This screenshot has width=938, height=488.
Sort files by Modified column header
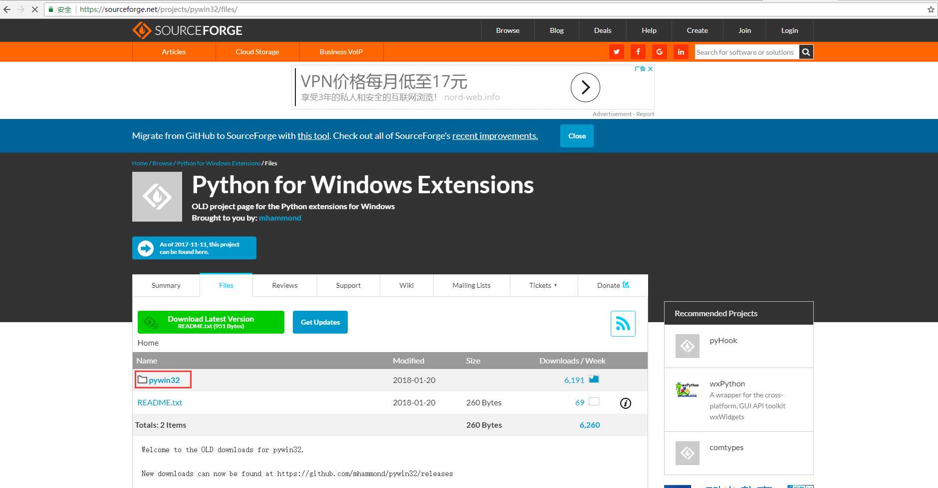click(408, 361)
